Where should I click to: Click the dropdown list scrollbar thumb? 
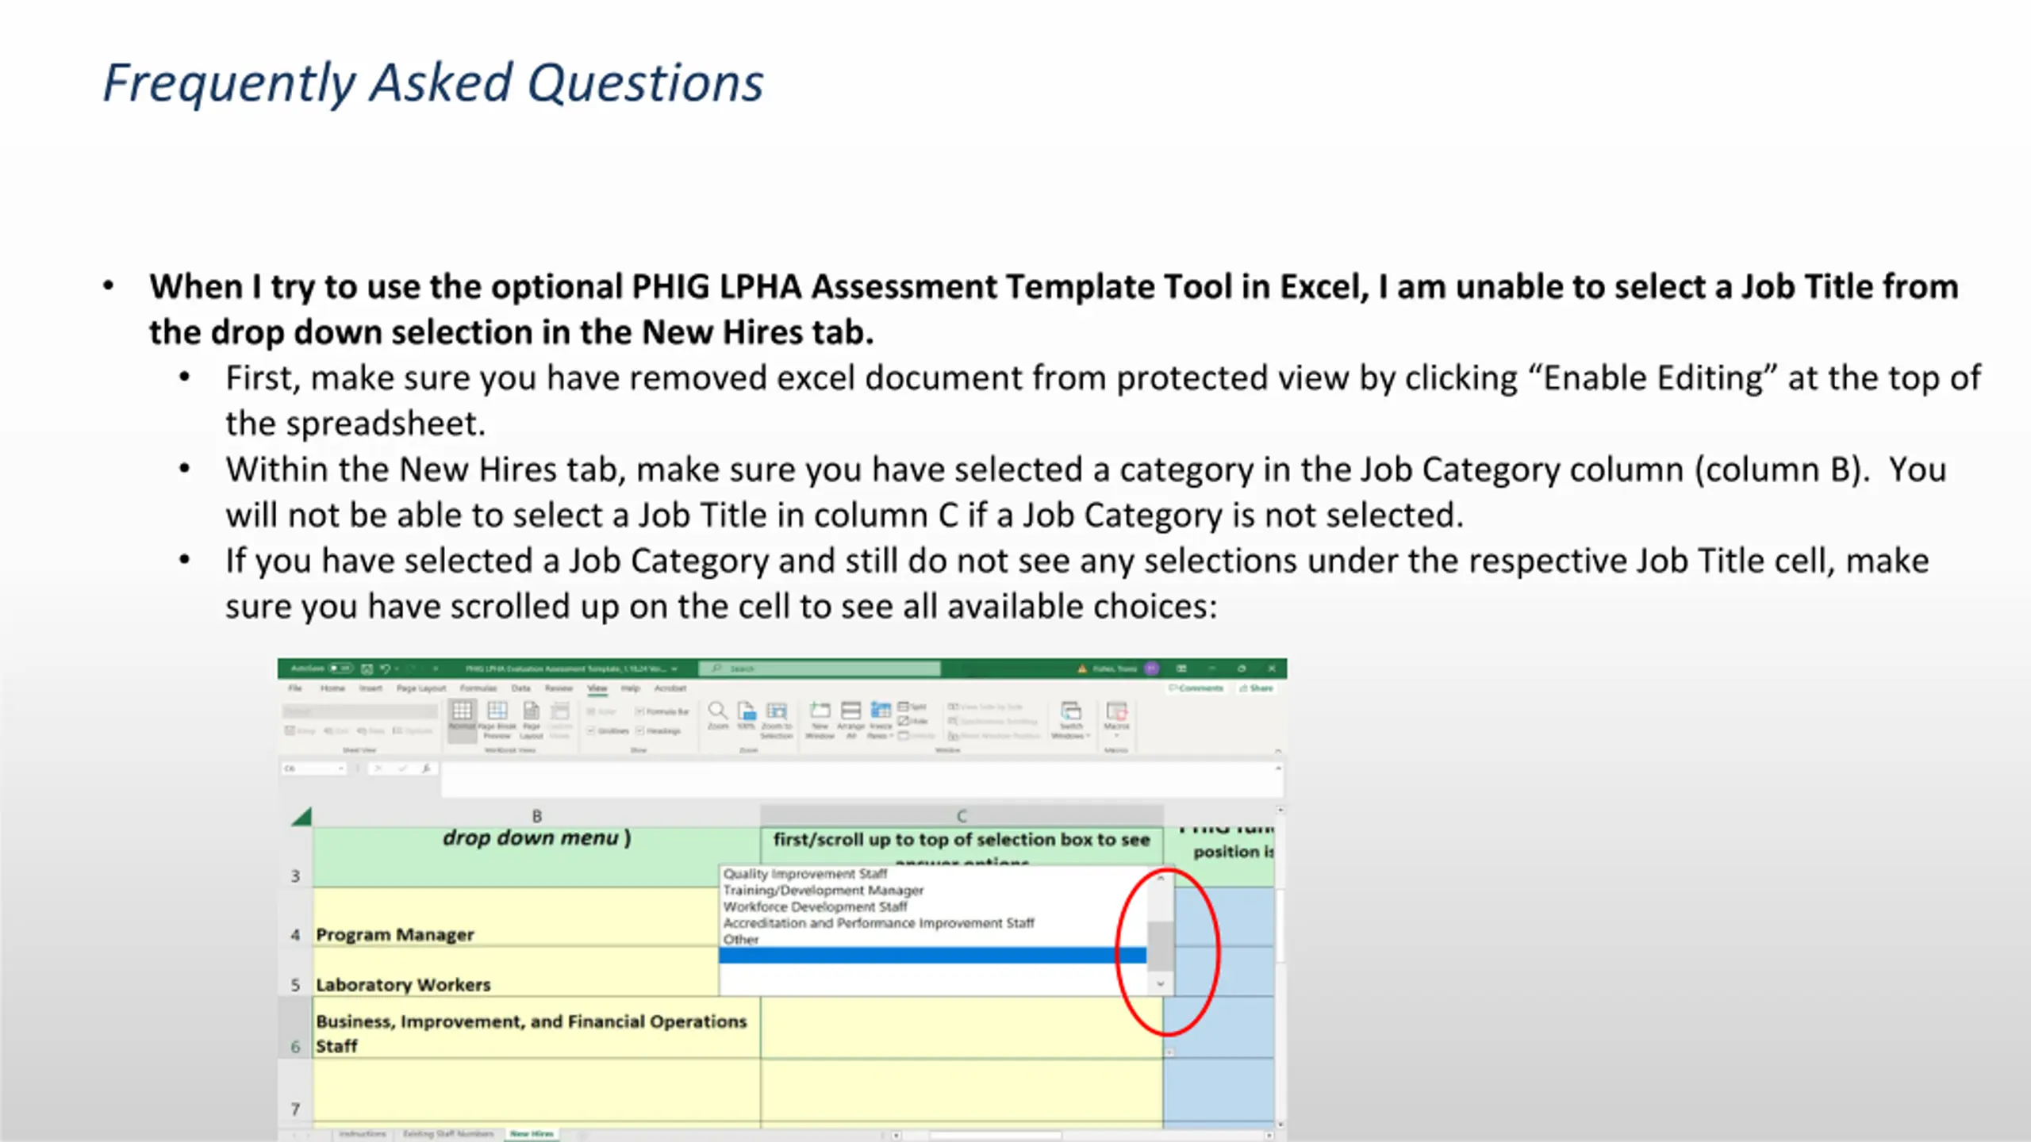(1160, 945)
